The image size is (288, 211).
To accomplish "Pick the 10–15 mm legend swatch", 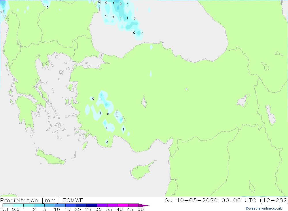I will click(x=60, y=205).
